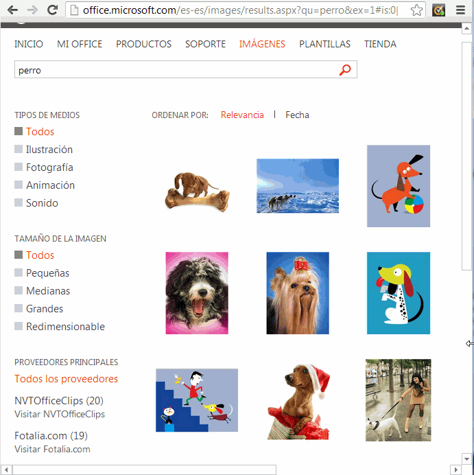Sort results by Fecha
The height and width of the screenshot is (475, 474).
click(x=297, y=115)
